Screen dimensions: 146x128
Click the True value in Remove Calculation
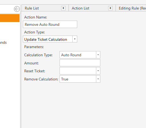(x=65, y=79)
